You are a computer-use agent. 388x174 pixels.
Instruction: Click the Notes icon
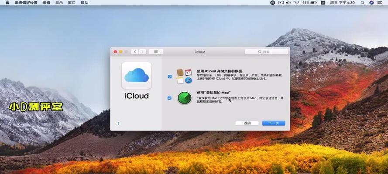tap(180, 80)
